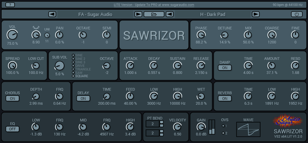Click the EQ MID knob
The height and width of the screenshot is (143, 308).
(x=83, y=127)
